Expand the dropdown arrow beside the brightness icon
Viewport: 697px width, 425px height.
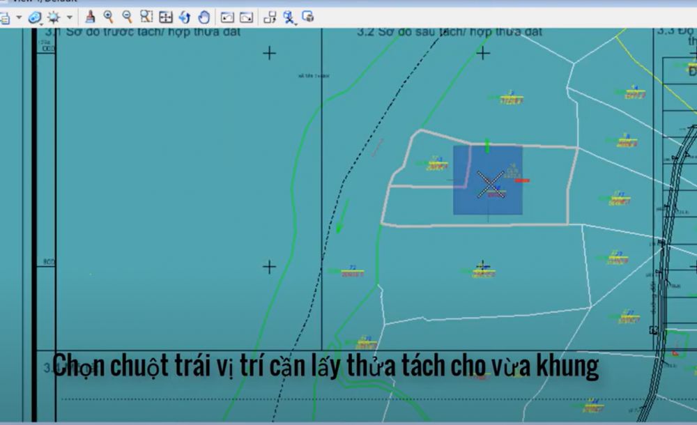click(68, 17)
